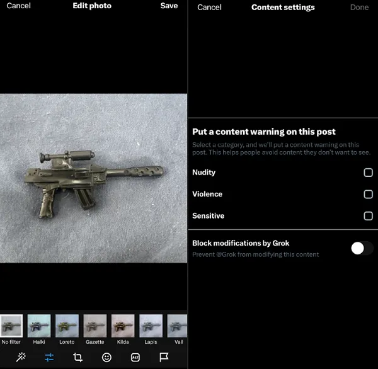This screenshot has width=378, height=369.
Task: Cancel out of Content settings
Action: point(209,8)
